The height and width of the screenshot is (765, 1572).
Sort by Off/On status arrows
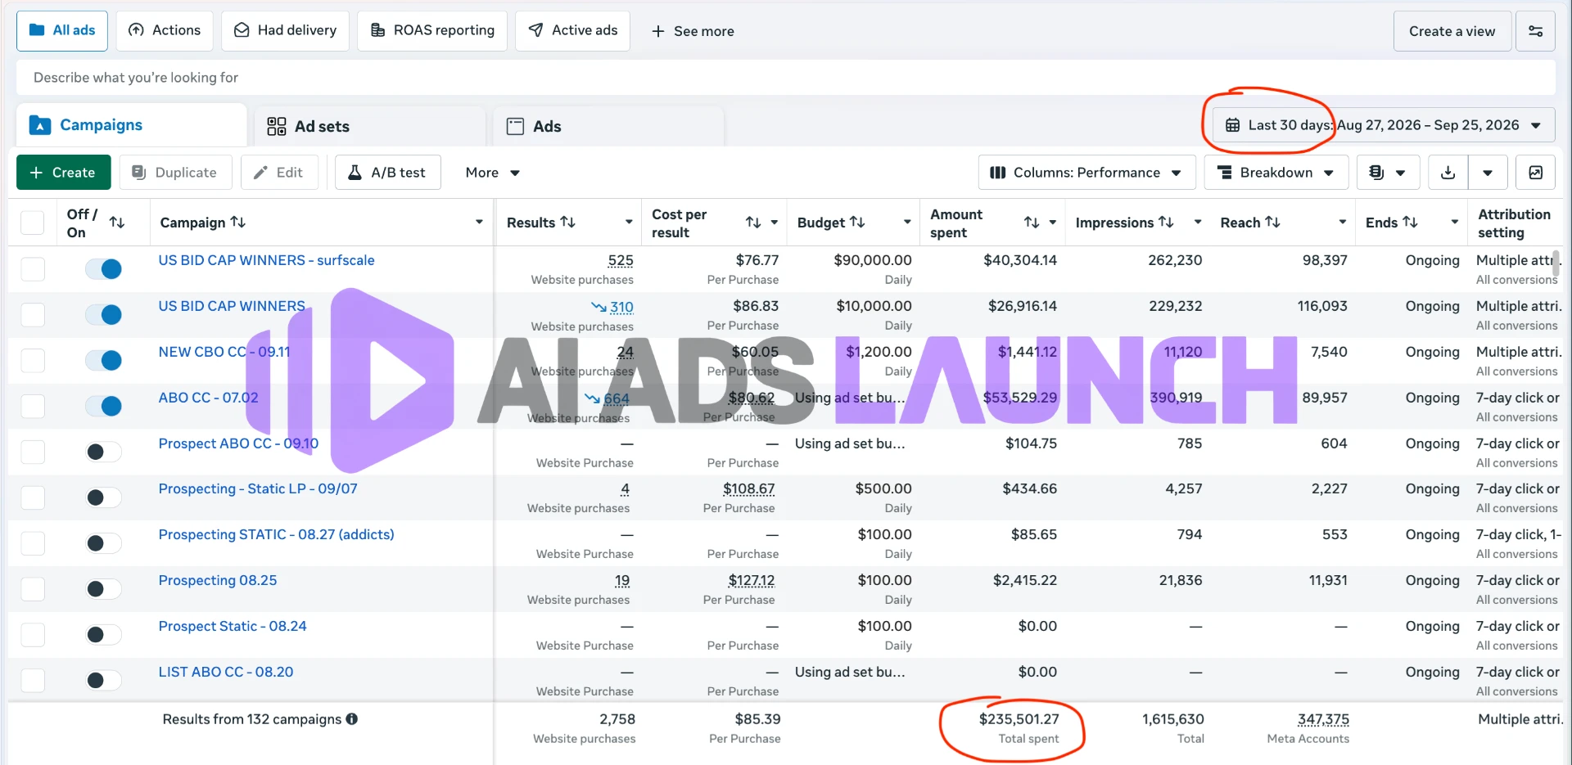117,223
